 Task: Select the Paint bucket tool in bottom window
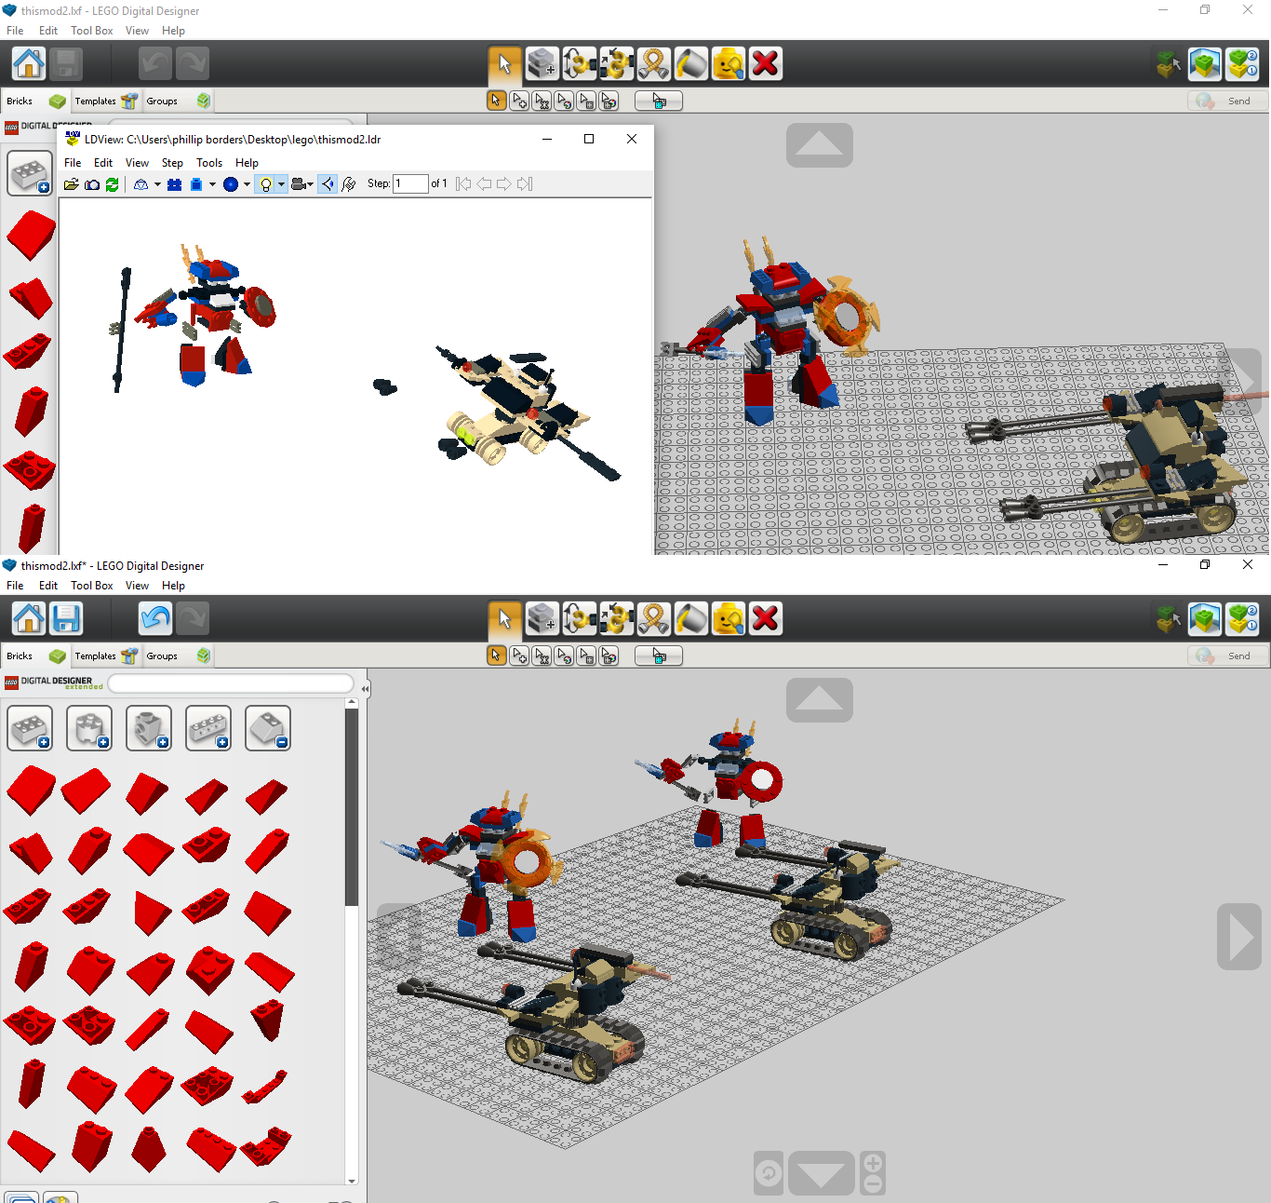[691, 618]
